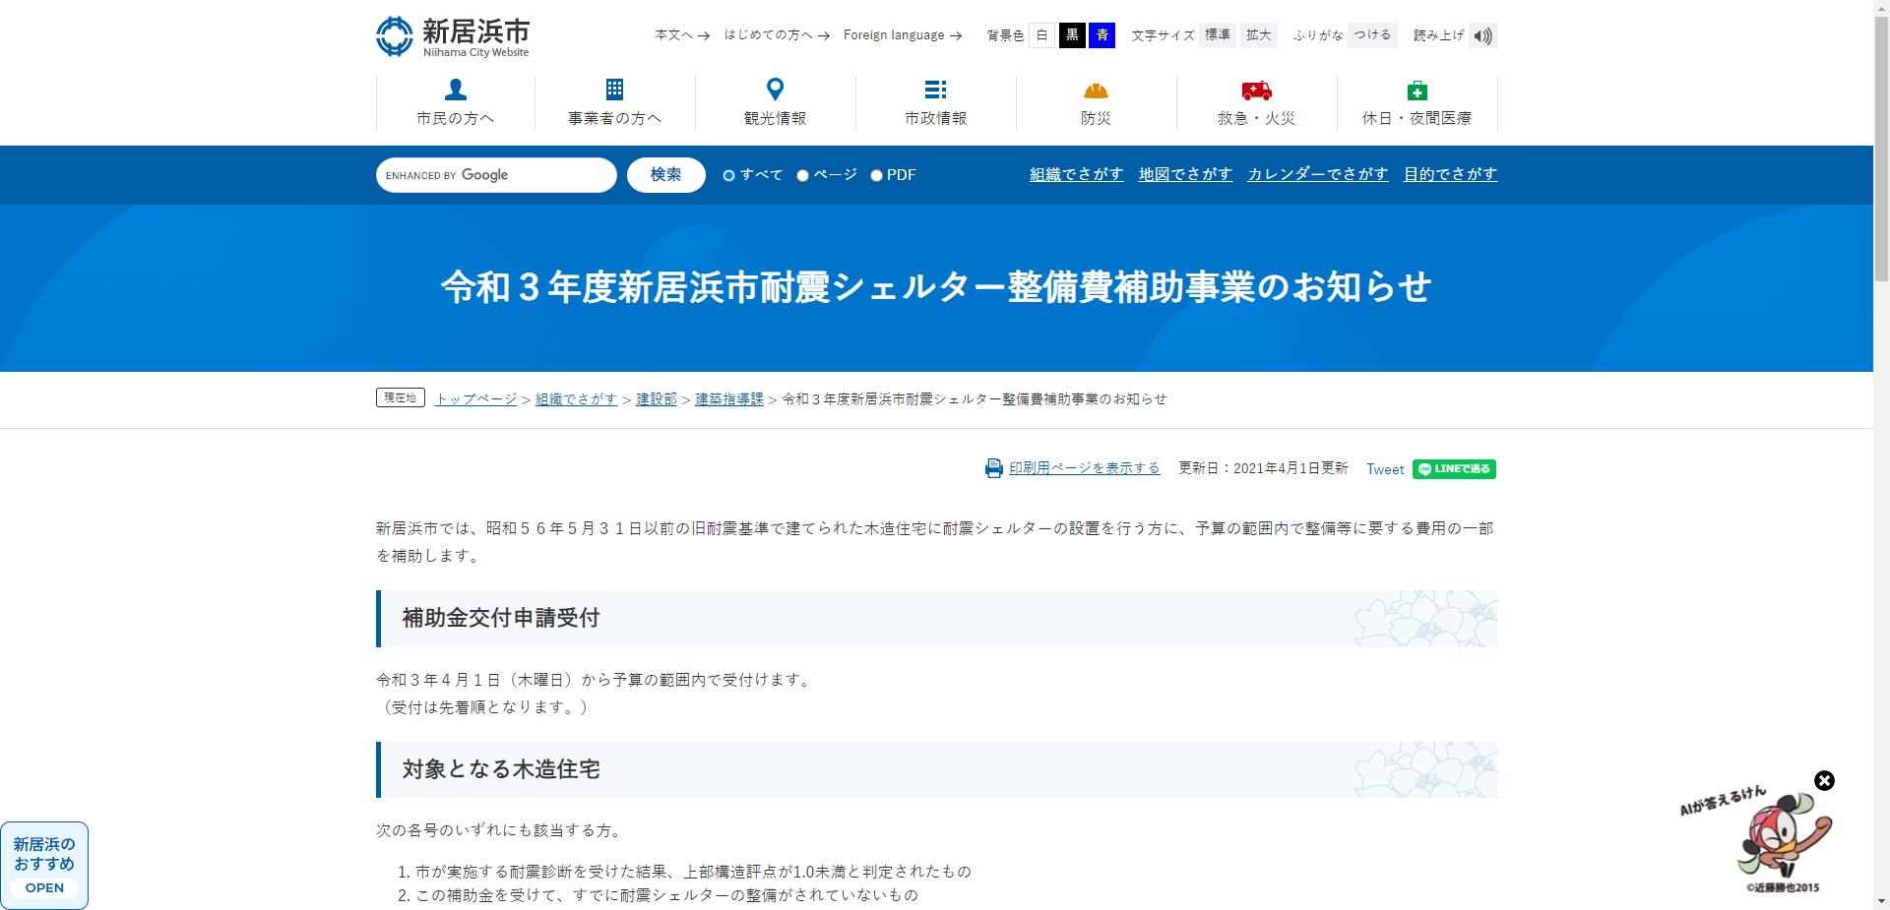This screenshot has width=1890, height=910.
Task: Select the すべて search radio button
Action: tap(728, 174)
